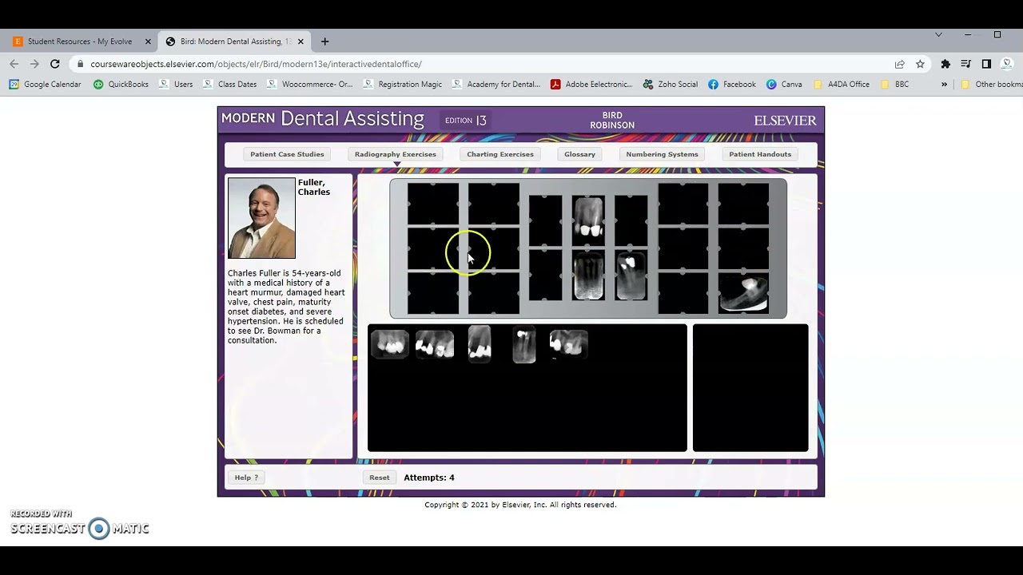1023x575 pixels.
Task: Switch to Student Resources - My Evolve tab
Action: (x=80, y=42)
